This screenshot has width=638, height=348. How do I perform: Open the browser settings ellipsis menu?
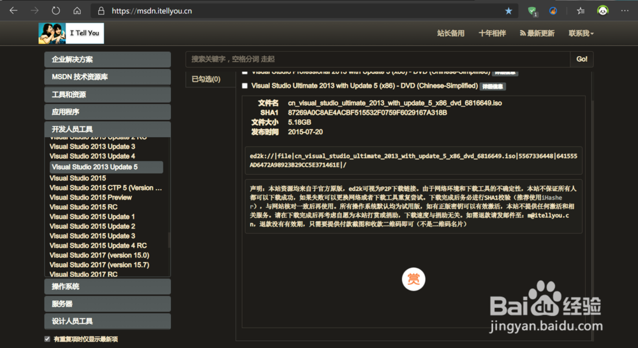click(625, 11)
